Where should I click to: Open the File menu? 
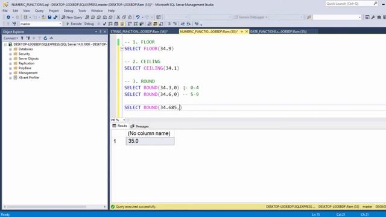click(5, 11)
